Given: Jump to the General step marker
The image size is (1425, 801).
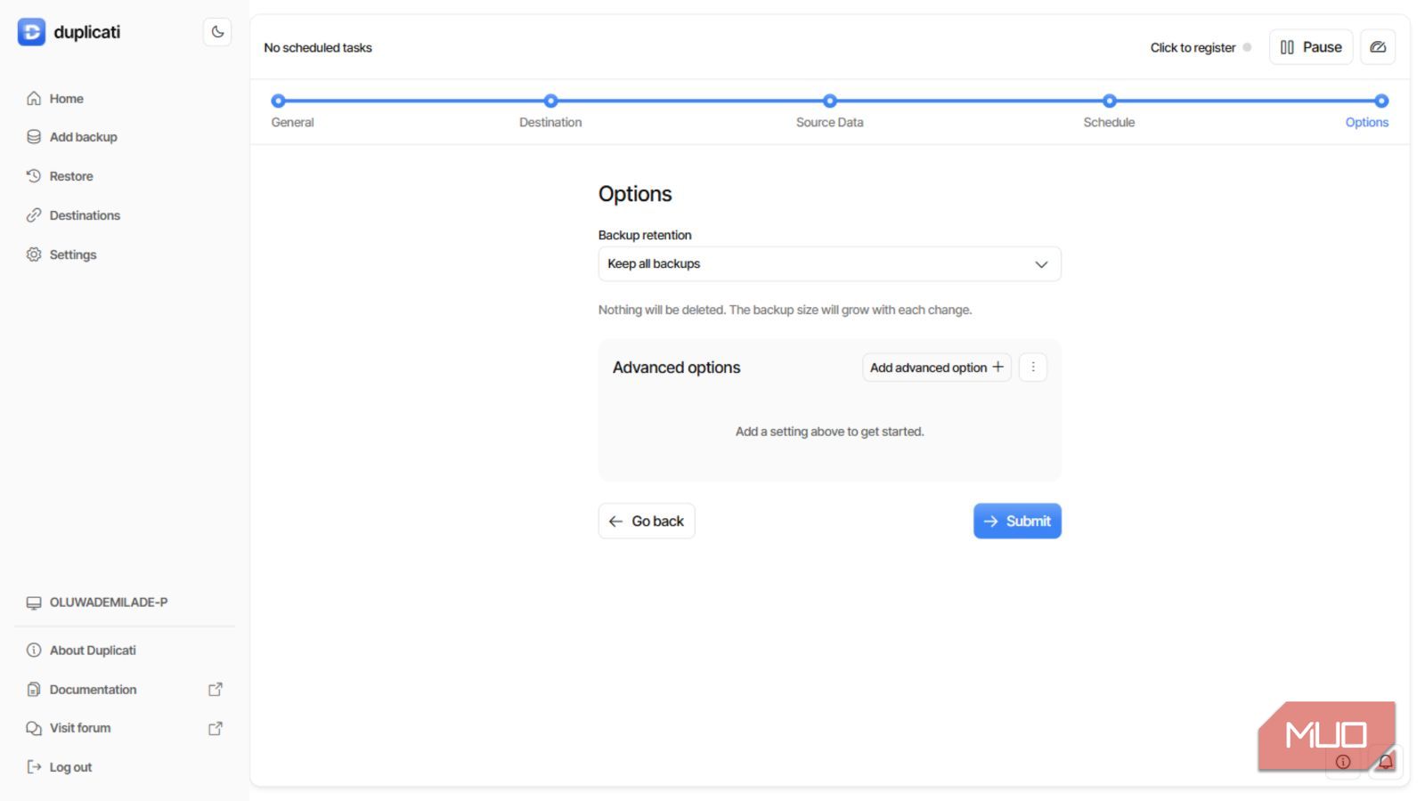Looking at the screenshot, I should coord(278,101).
